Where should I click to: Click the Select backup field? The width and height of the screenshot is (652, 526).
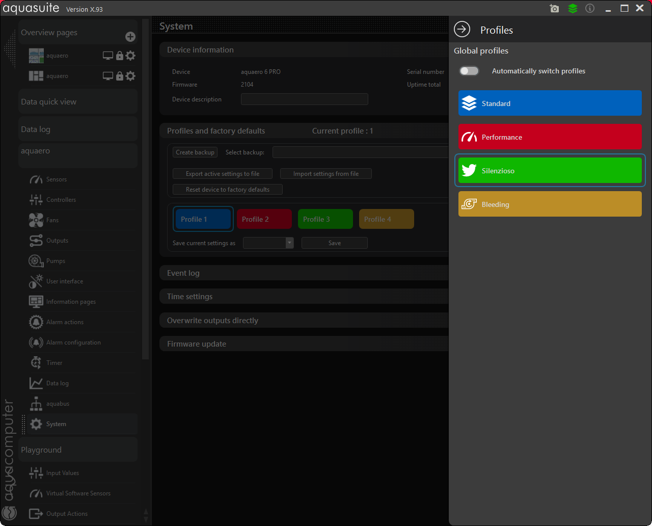pyautogui.click(x=361, y=152)
